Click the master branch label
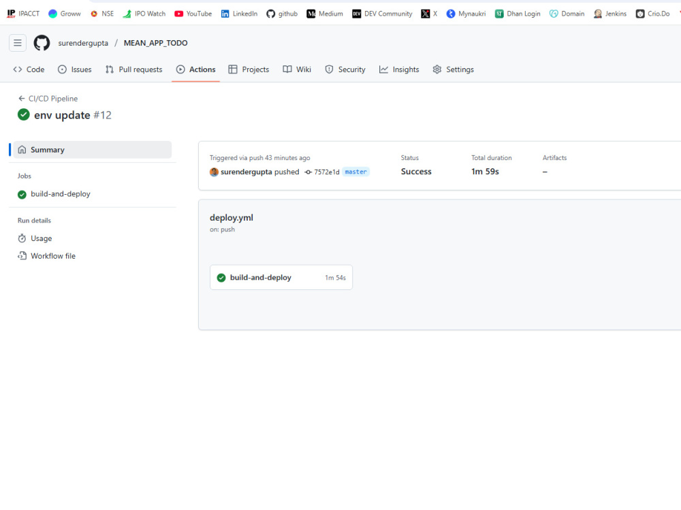681x510 pixels. tap(355, 172)
